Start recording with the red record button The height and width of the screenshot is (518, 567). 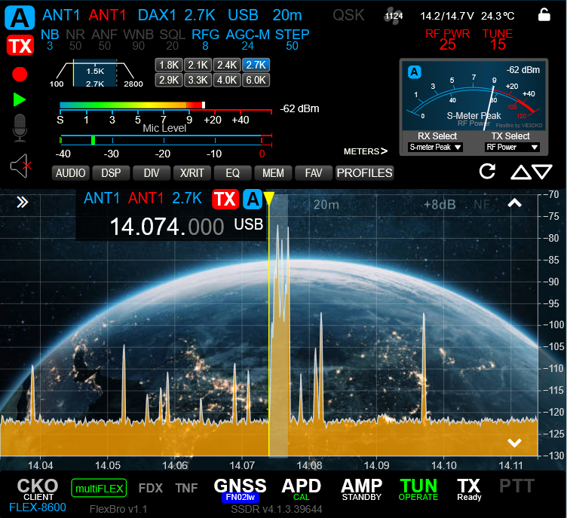(20, 74)
